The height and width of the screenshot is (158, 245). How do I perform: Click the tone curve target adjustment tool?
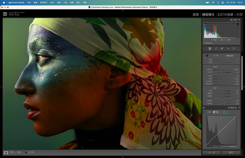205,112
